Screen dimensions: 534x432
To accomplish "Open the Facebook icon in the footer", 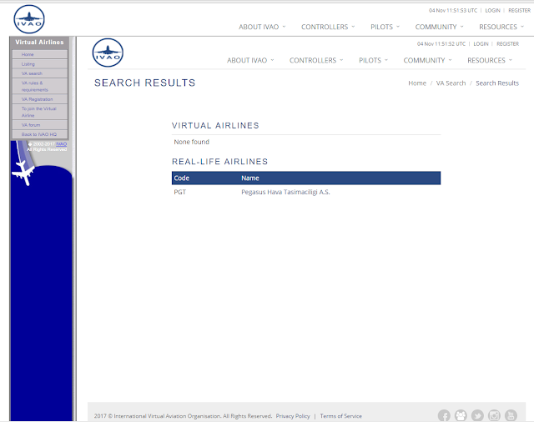I will click(x=444, y=415).
